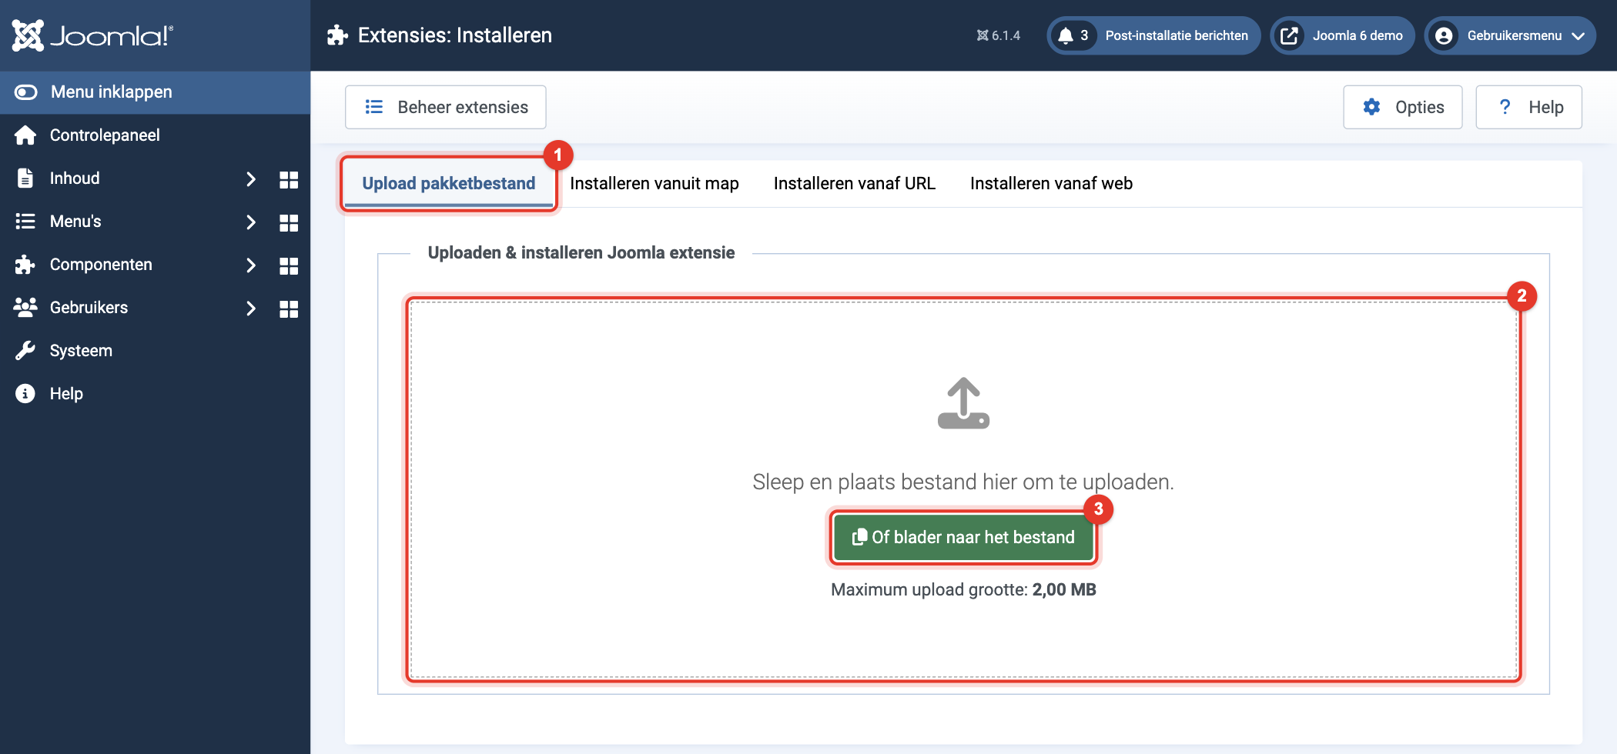Click the Inhoud document icon

pyautogui.click(x=25, y=178)
